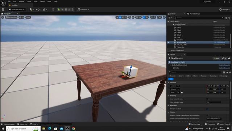Viewport: 232px width, 131px height.
Task: Open the camera speed control
Action: [159, 17]
